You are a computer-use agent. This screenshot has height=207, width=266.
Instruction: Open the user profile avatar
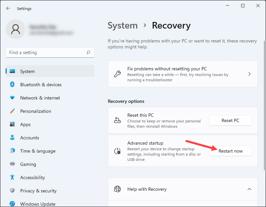[16, 29]
